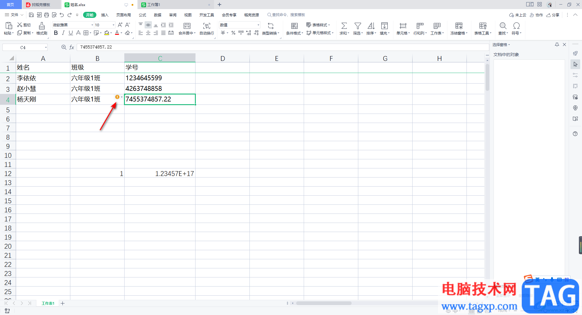The image size is (582, 315).
Task: Open the number format dropdown (数值)
Action: coord(258,25)
